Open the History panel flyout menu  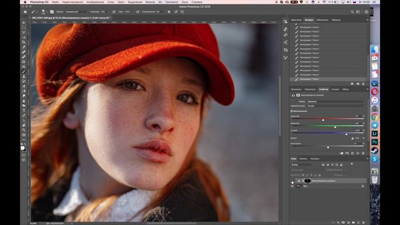(367, 20)
